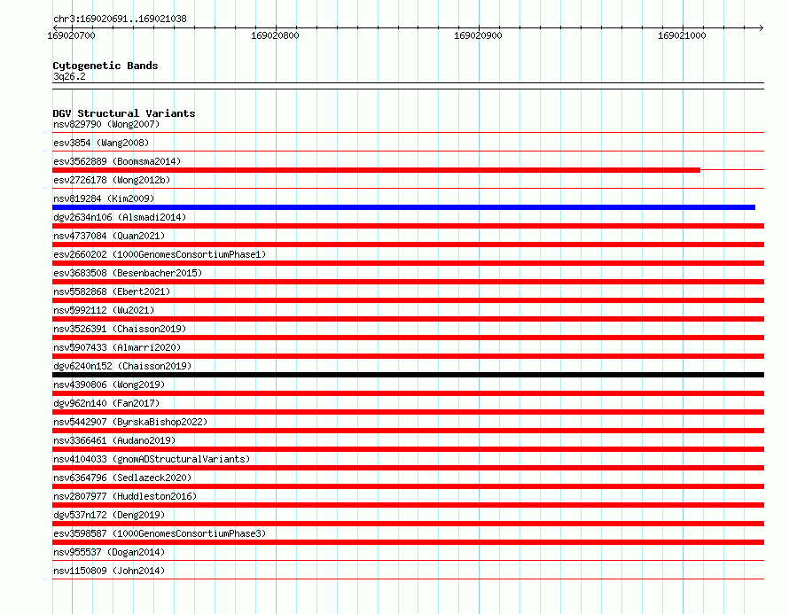Click the red esv3683508 Besenbacher2015 bar
Viewport: 789px width, 614px height.
[408, 282]
